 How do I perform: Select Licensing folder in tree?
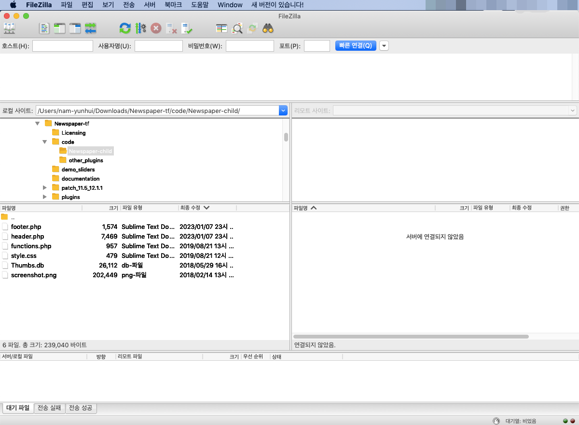[x=73, y=133]
